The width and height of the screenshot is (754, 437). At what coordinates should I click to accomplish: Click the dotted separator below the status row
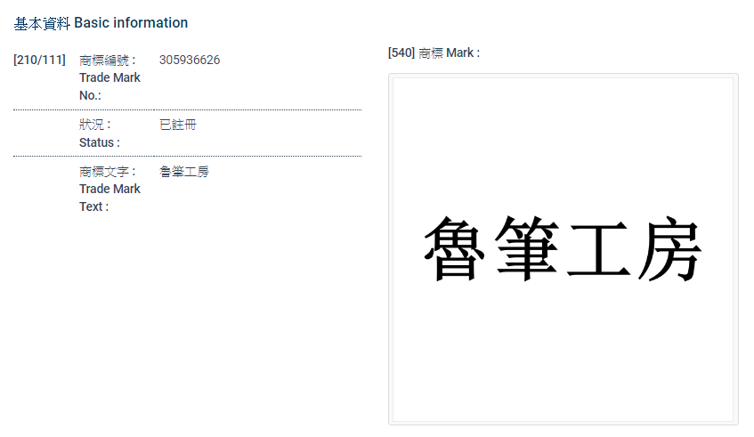click(187, 157)
